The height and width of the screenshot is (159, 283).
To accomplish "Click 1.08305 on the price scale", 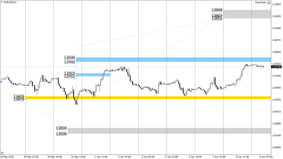I will [x=277, y=52].
